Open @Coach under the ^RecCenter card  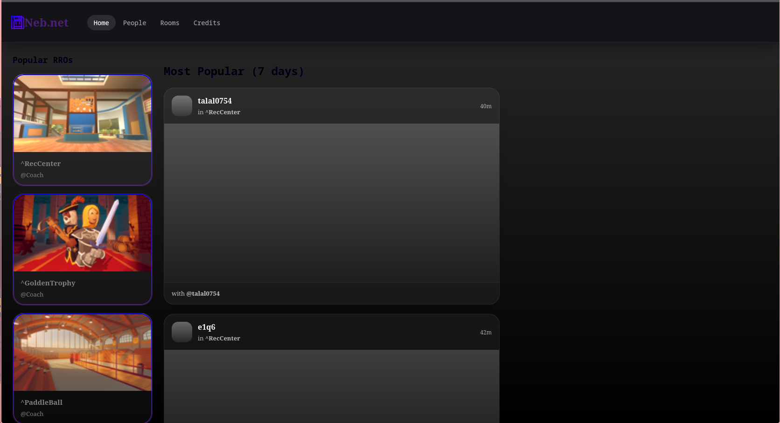point(32,175)
